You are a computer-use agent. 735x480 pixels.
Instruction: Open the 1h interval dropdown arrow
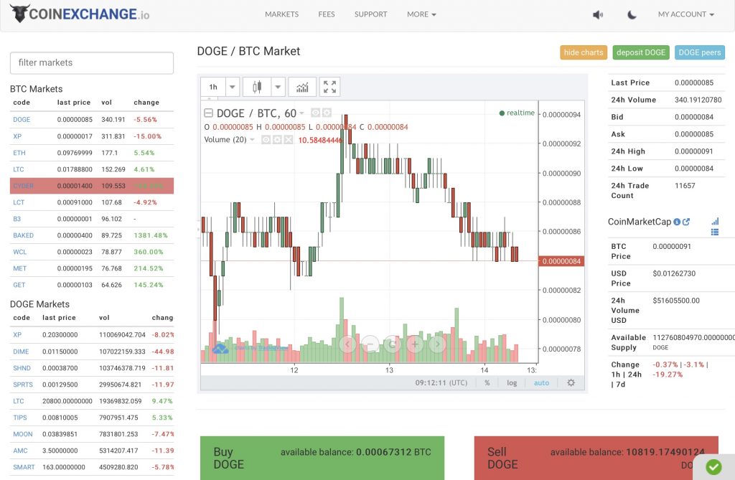232,87
